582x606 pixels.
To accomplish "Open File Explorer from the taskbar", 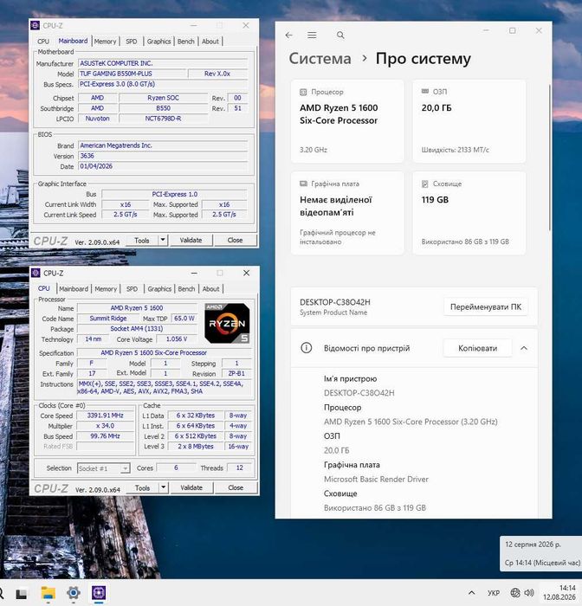I will tap(48, 593).
